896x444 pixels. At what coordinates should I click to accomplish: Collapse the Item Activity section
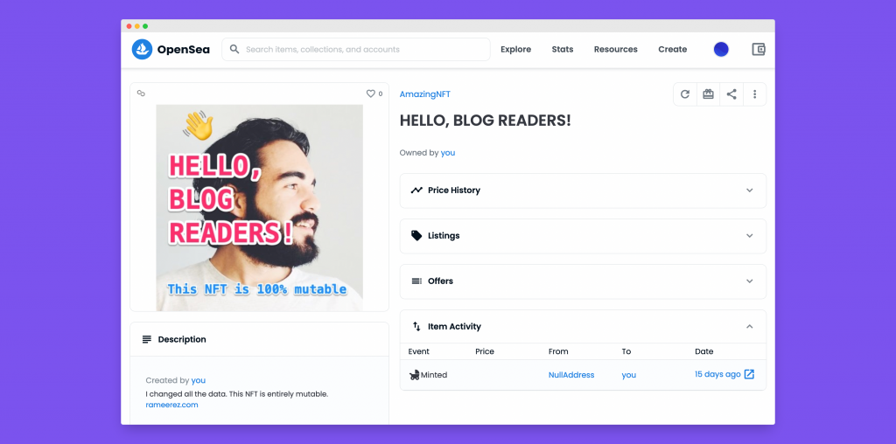[750, 326]
